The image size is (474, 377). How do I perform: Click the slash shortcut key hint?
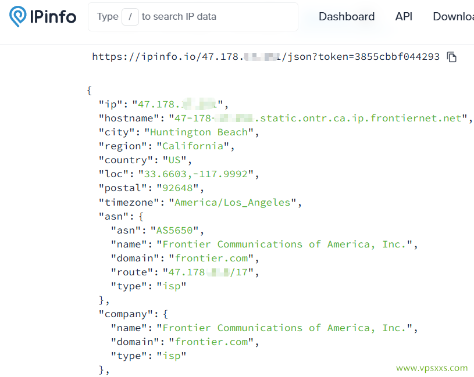click(x=130, y=17)
